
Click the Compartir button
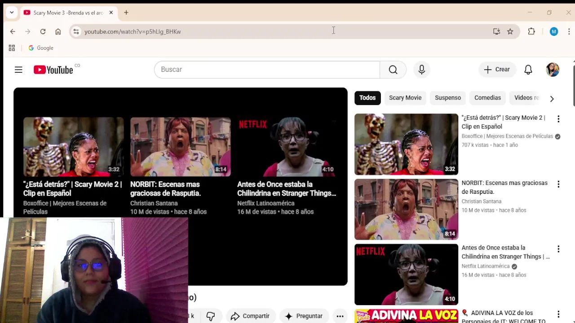pyautogui.click(x=250, y=316)
